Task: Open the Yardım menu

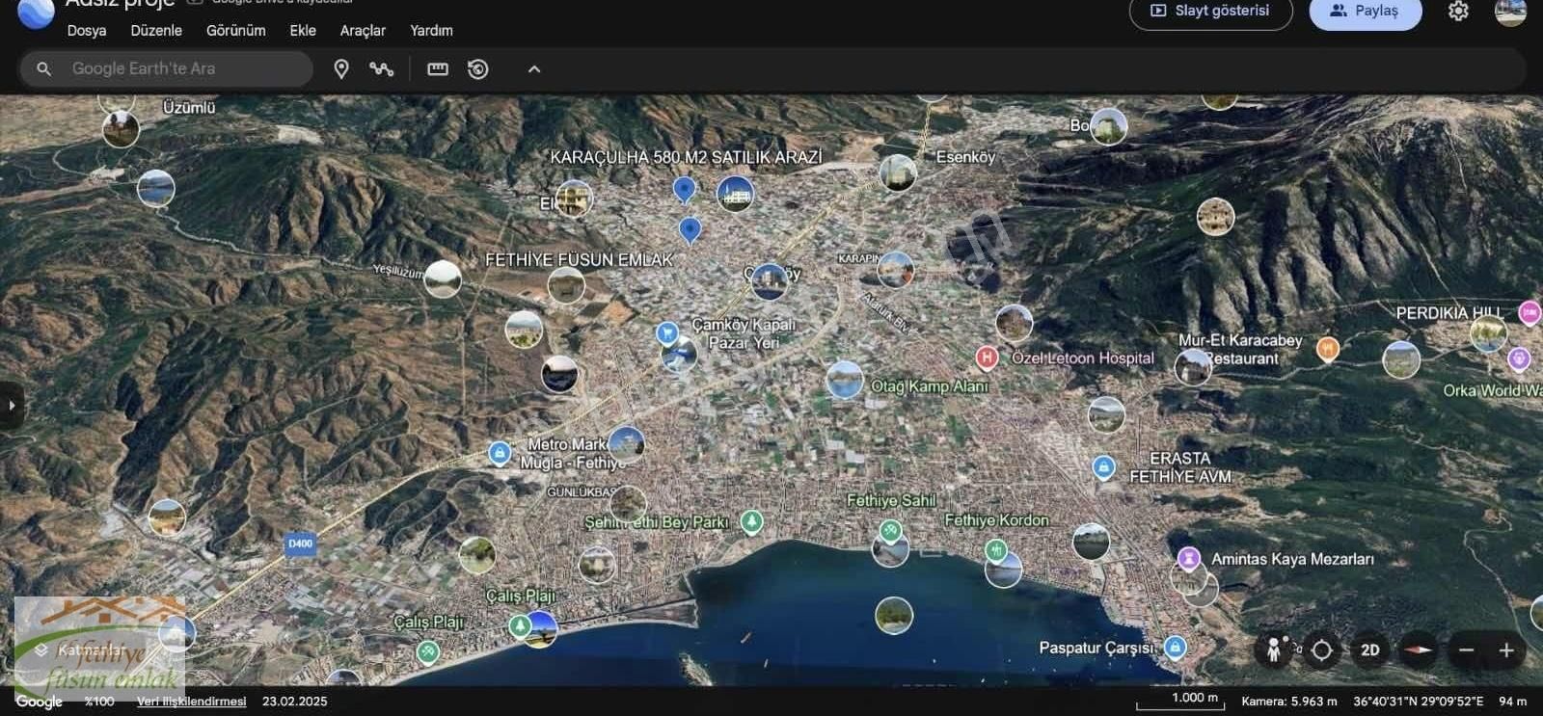Action: (431, 31)
